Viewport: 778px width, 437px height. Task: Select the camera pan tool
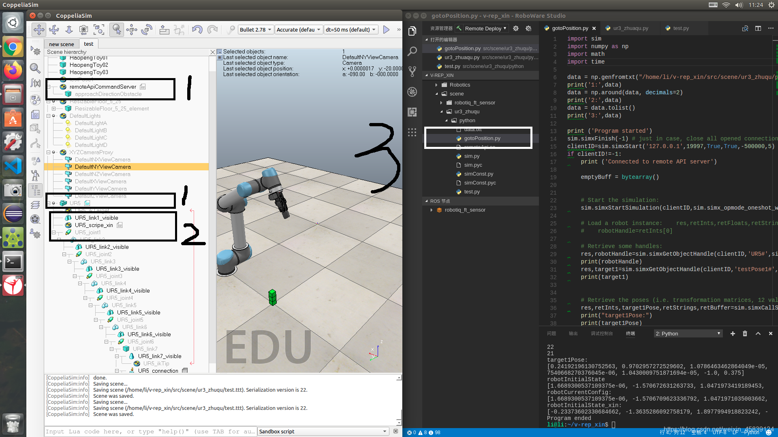pyautogui.click(x=39, y=30)
